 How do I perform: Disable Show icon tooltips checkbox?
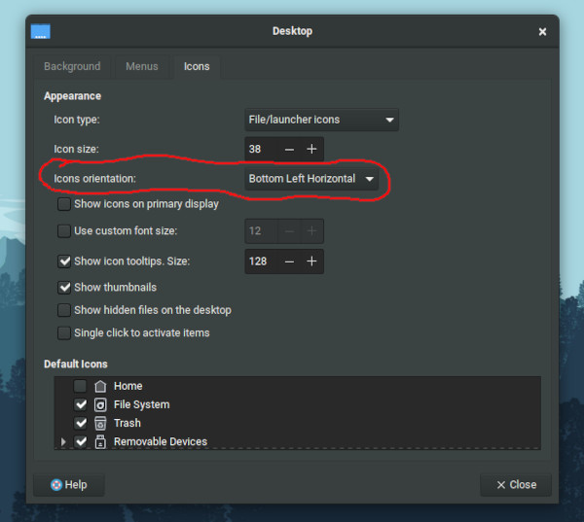tap(64, 261)
